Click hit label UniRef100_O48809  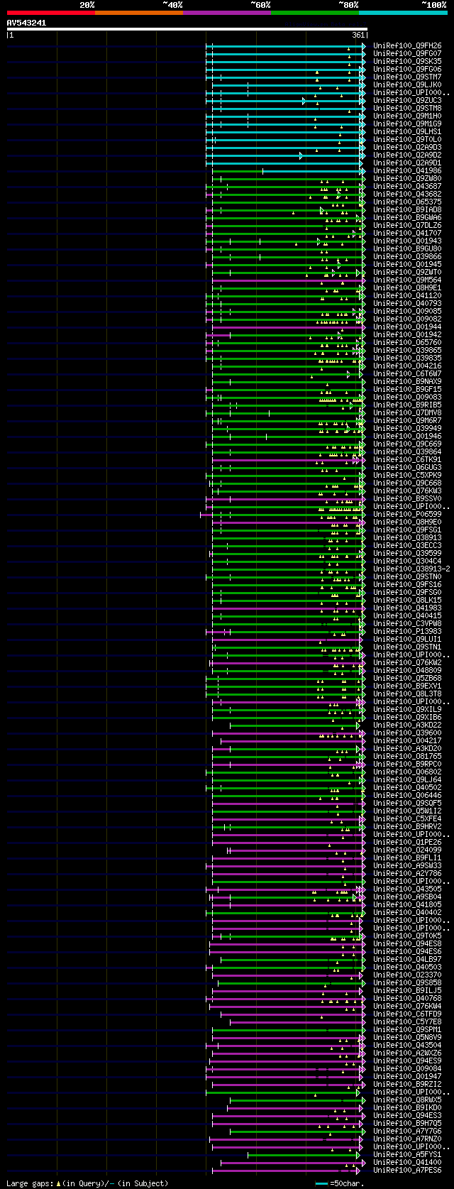pyautogui.click(x=407, y=670)
